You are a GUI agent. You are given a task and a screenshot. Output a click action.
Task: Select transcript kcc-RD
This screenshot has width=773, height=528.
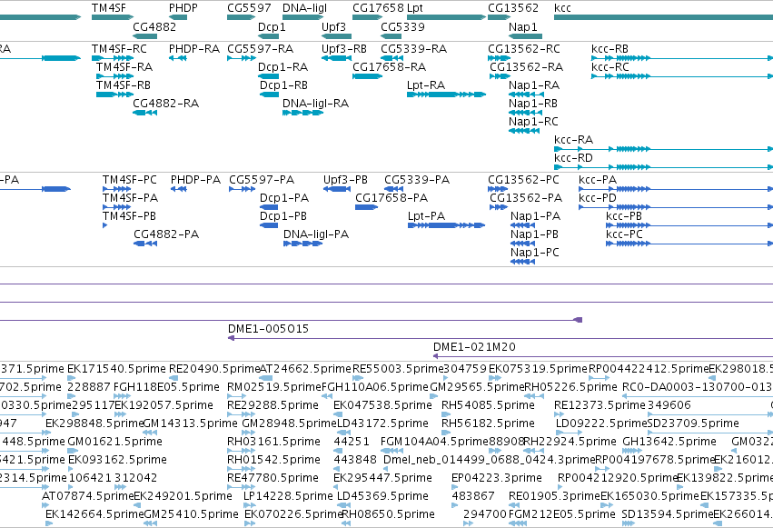(664, 167)
